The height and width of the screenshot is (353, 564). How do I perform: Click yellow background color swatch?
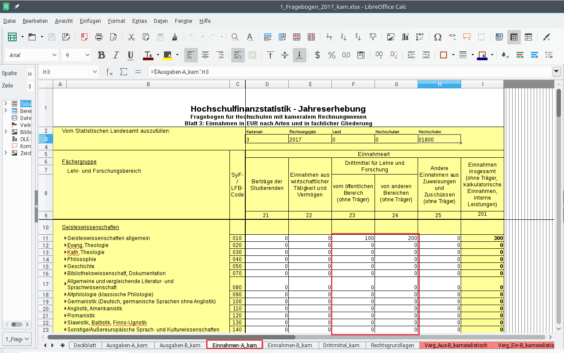pos(167,55)
